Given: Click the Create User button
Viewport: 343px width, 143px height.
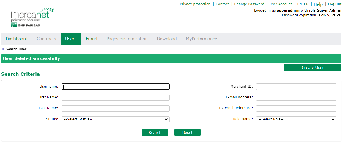Looking at the screenshot, I should tap(312, 68).
